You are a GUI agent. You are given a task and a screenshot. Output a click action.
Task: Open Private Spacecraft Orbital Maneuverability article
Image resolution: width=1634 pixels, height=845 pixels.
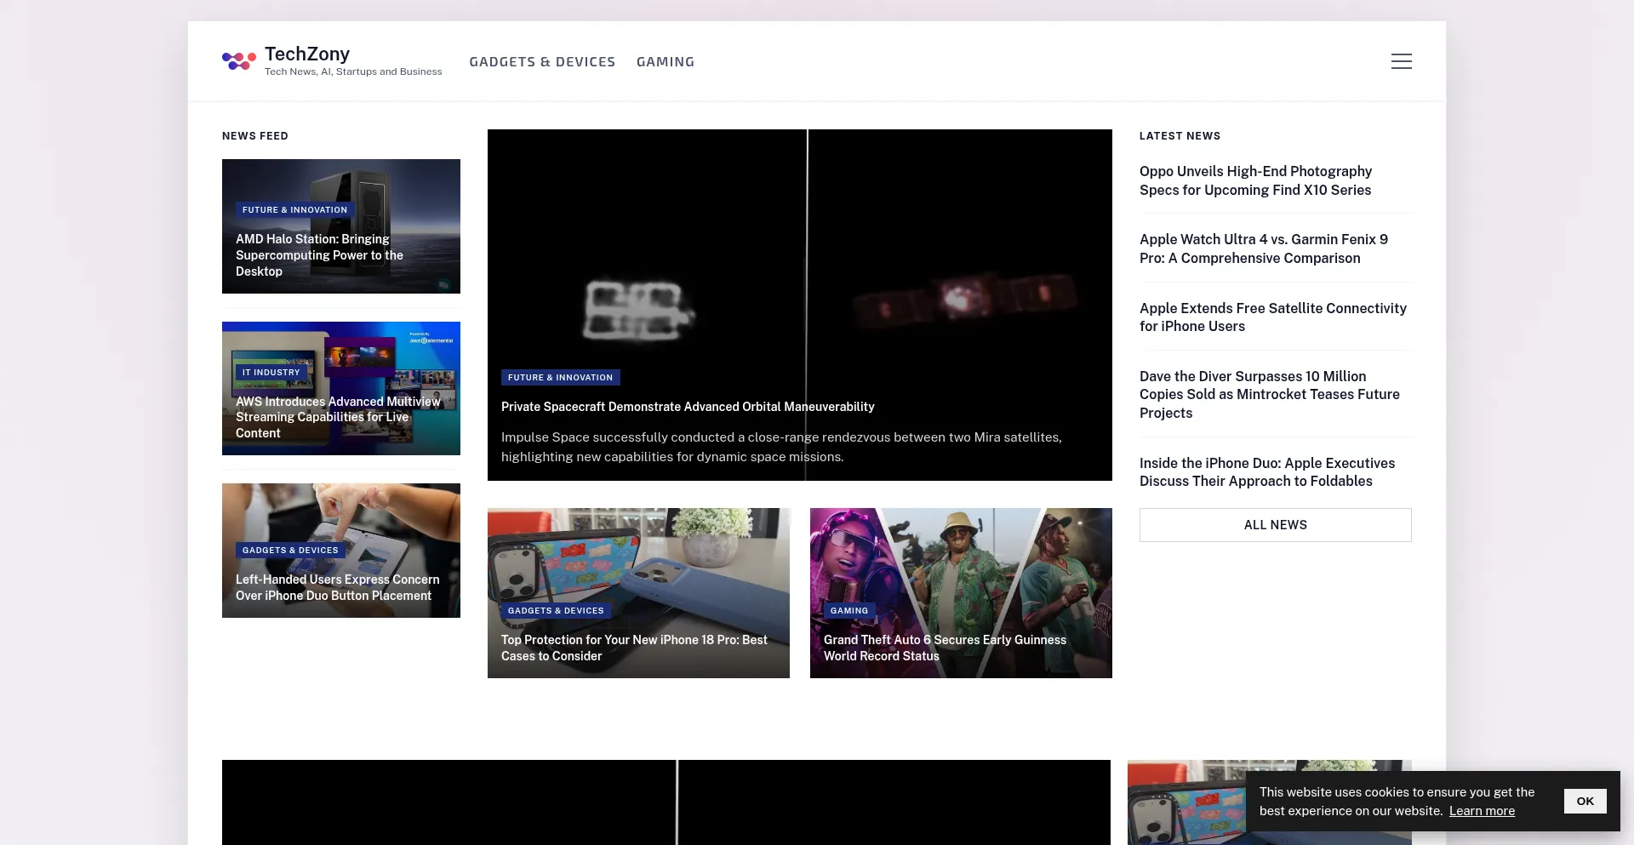coord(688,407)
